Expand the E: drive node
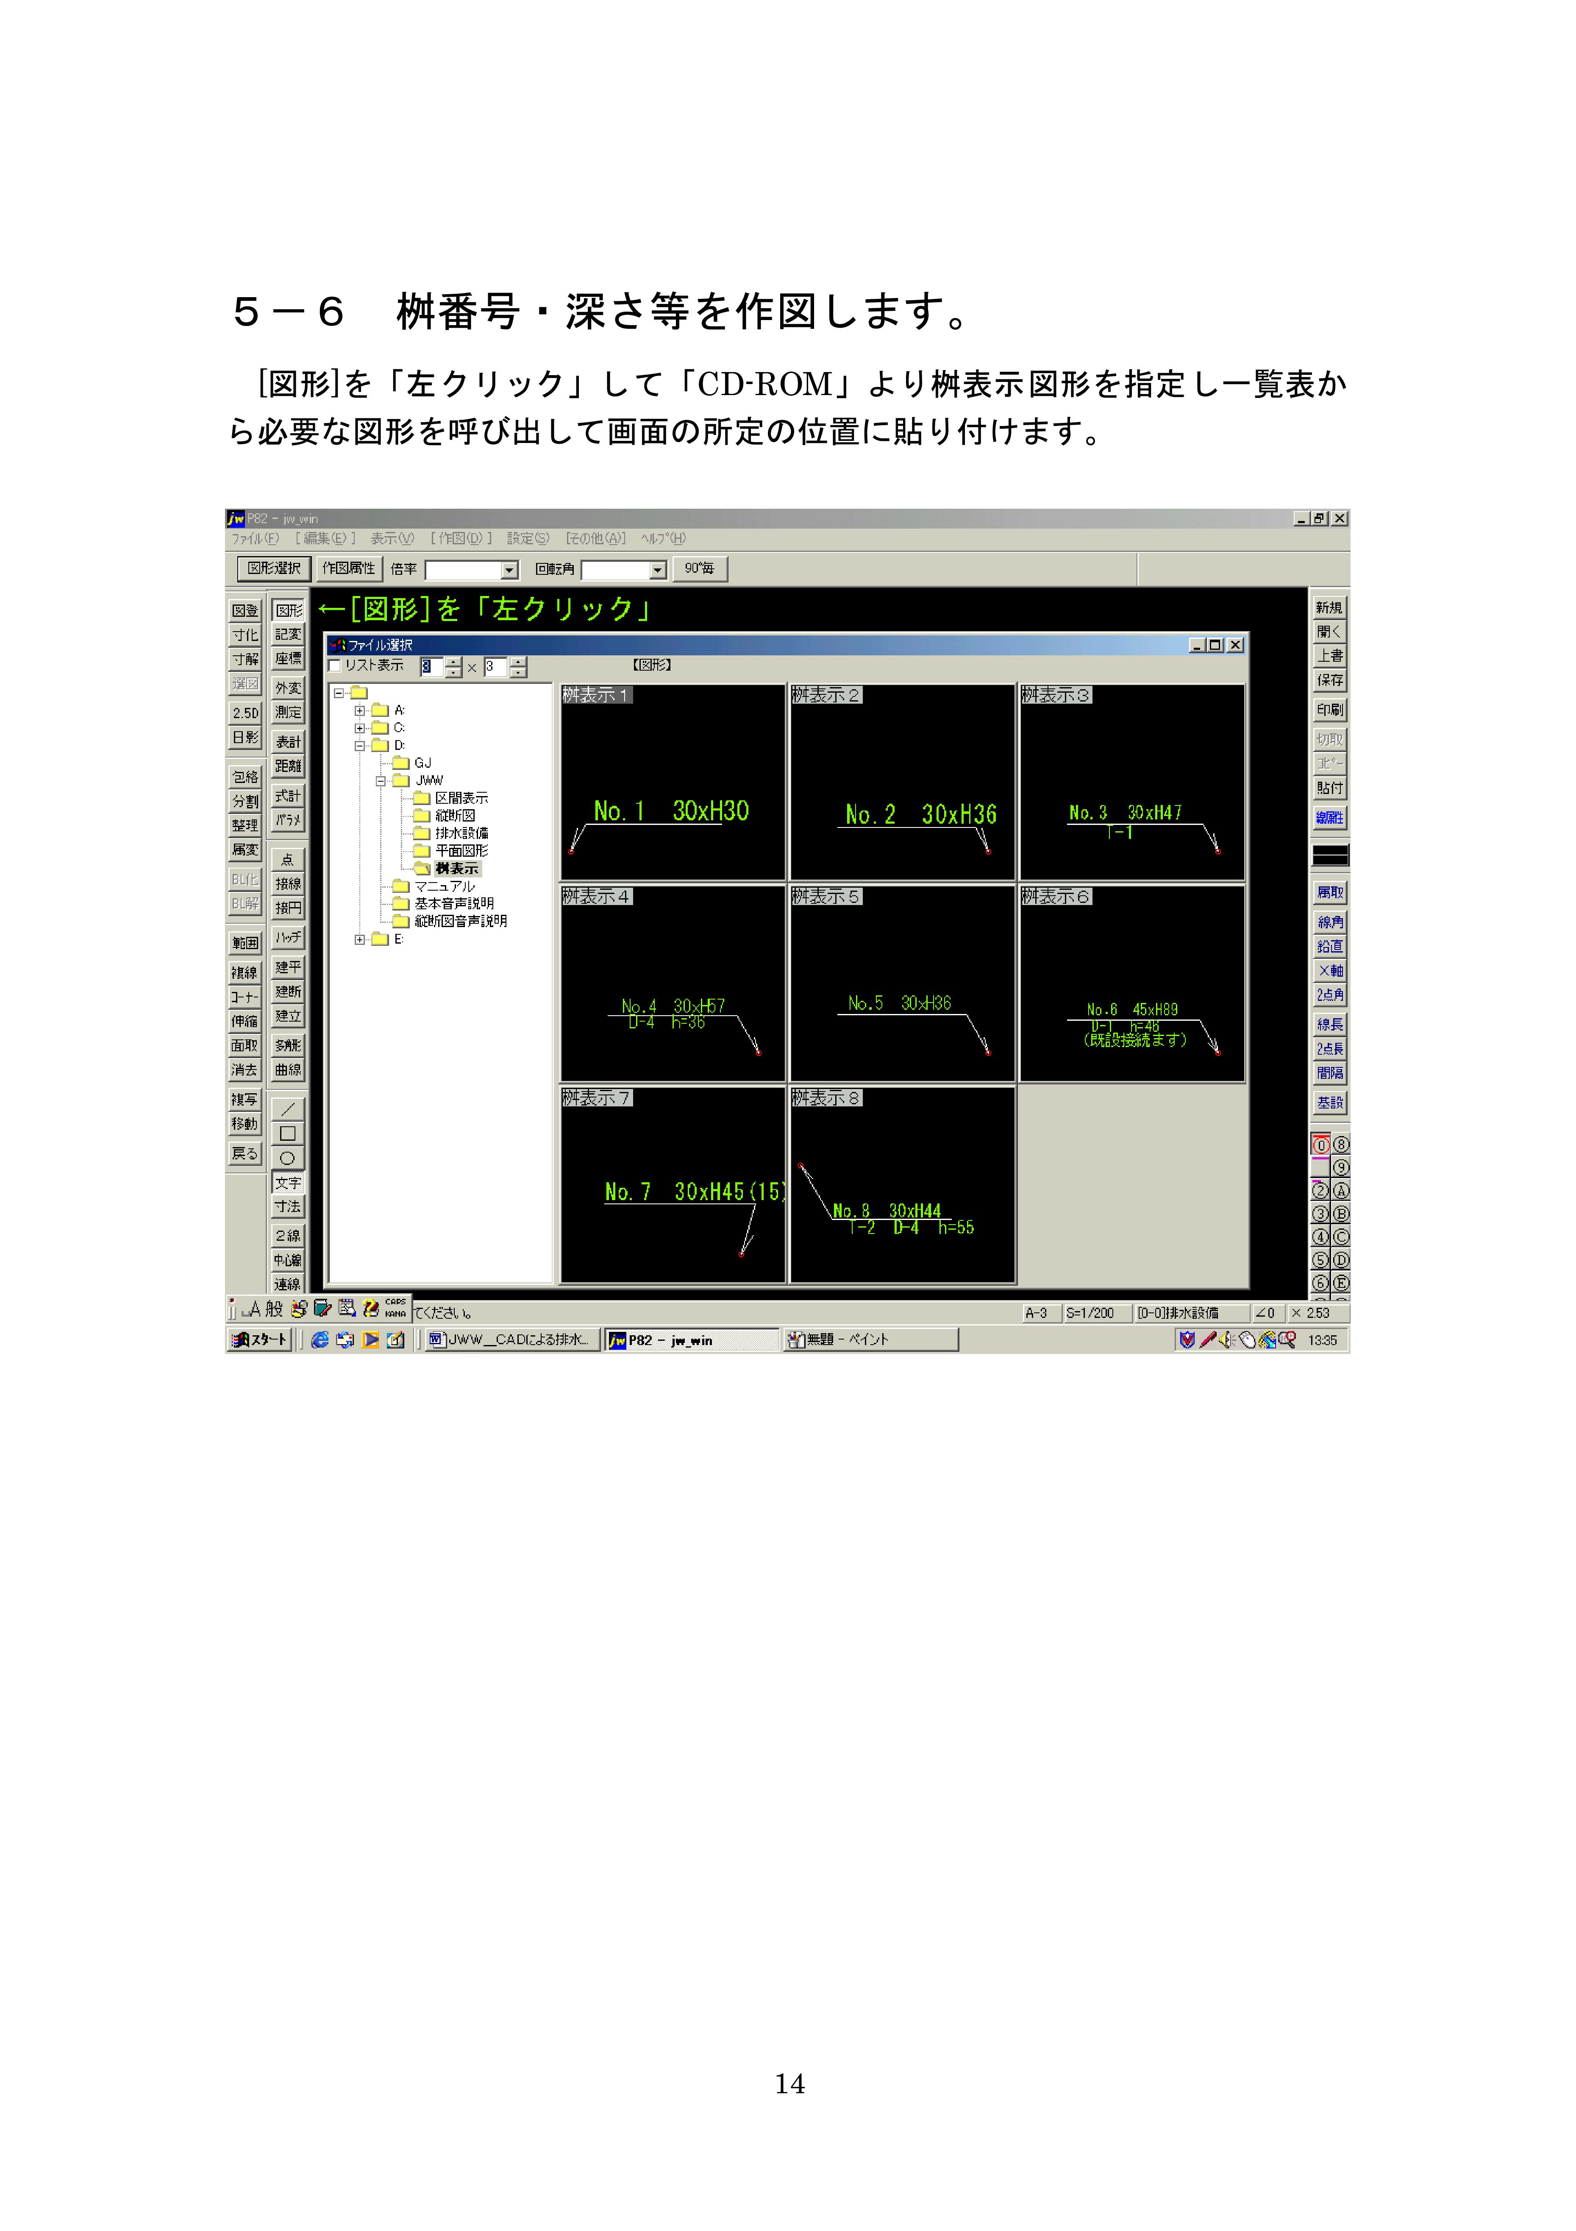 point(359,940)
